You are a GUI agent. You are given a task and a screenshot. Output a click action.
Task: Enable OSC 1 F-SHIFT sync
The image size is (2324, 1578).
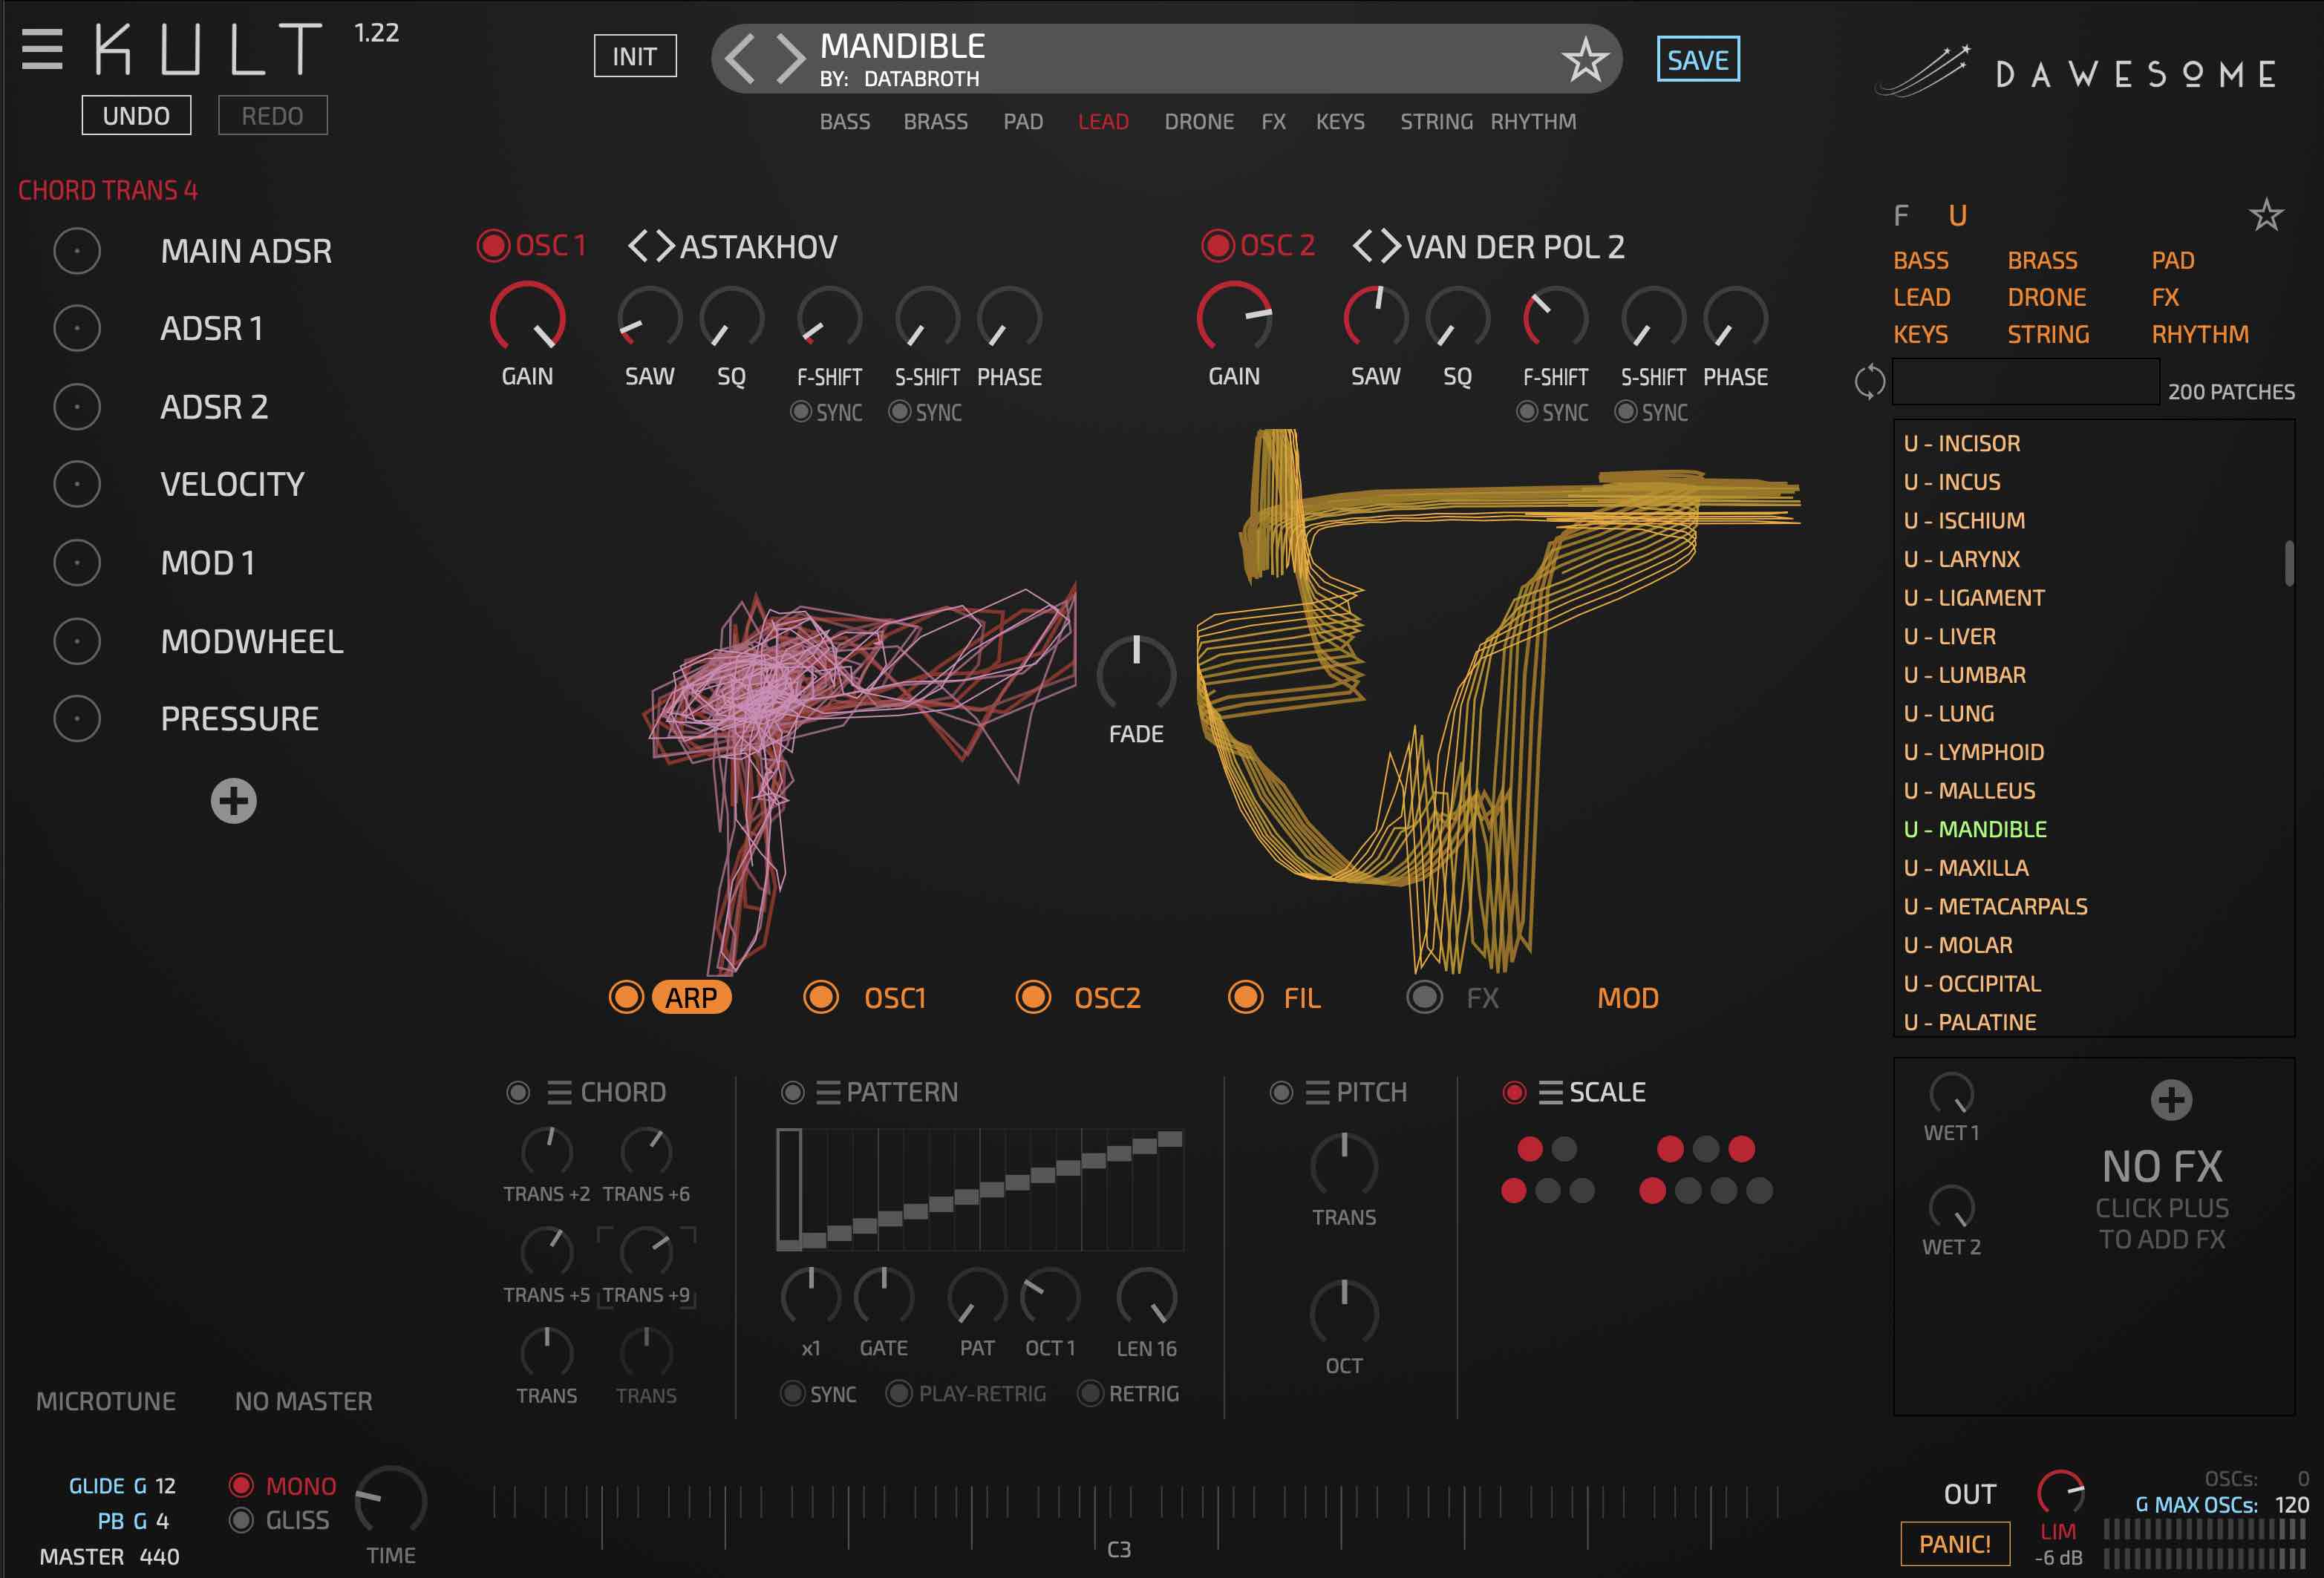(x=800, y=412)
